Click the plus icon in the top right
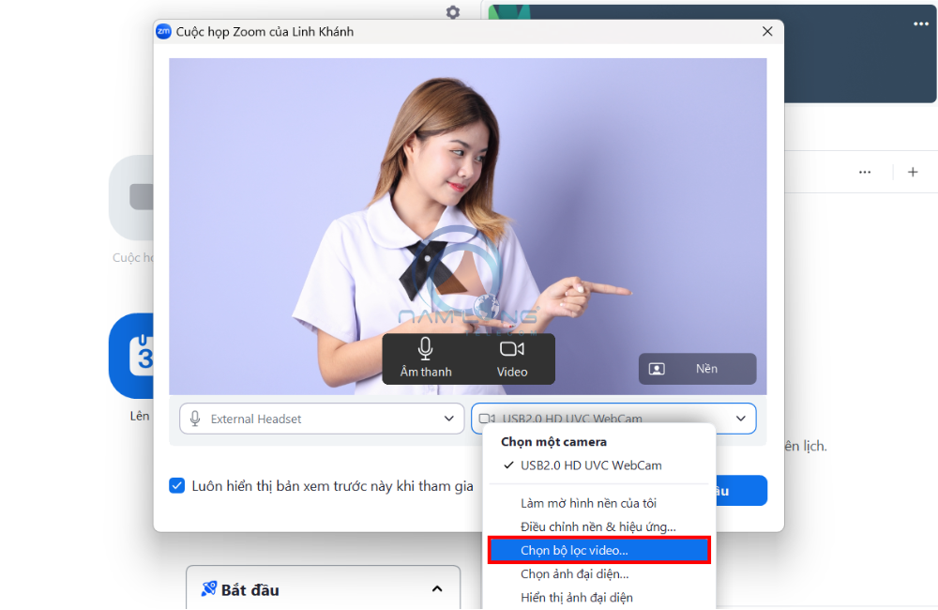Screen dimensions: 938x610 pos(912,172)
